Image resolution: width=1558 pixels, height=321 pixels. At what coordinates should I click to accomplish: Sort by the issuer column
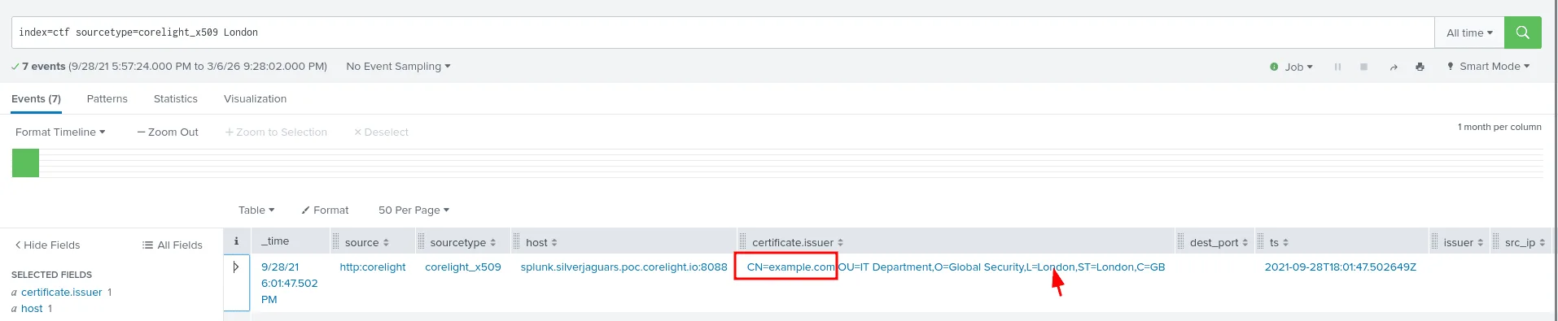(x=1463, y=242)
